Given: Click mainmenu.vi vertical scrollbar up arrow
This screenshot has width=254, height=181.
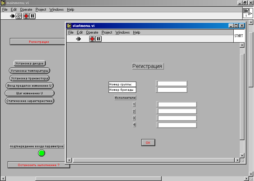Looking at the screenshot, I should (251, 22).
